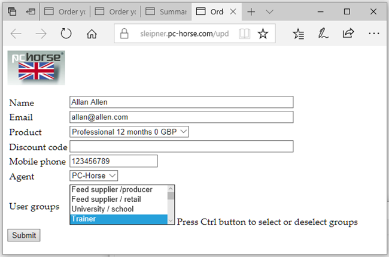389x257 pixels.
Task: Add page to favorites star
Action: [263, 34]
